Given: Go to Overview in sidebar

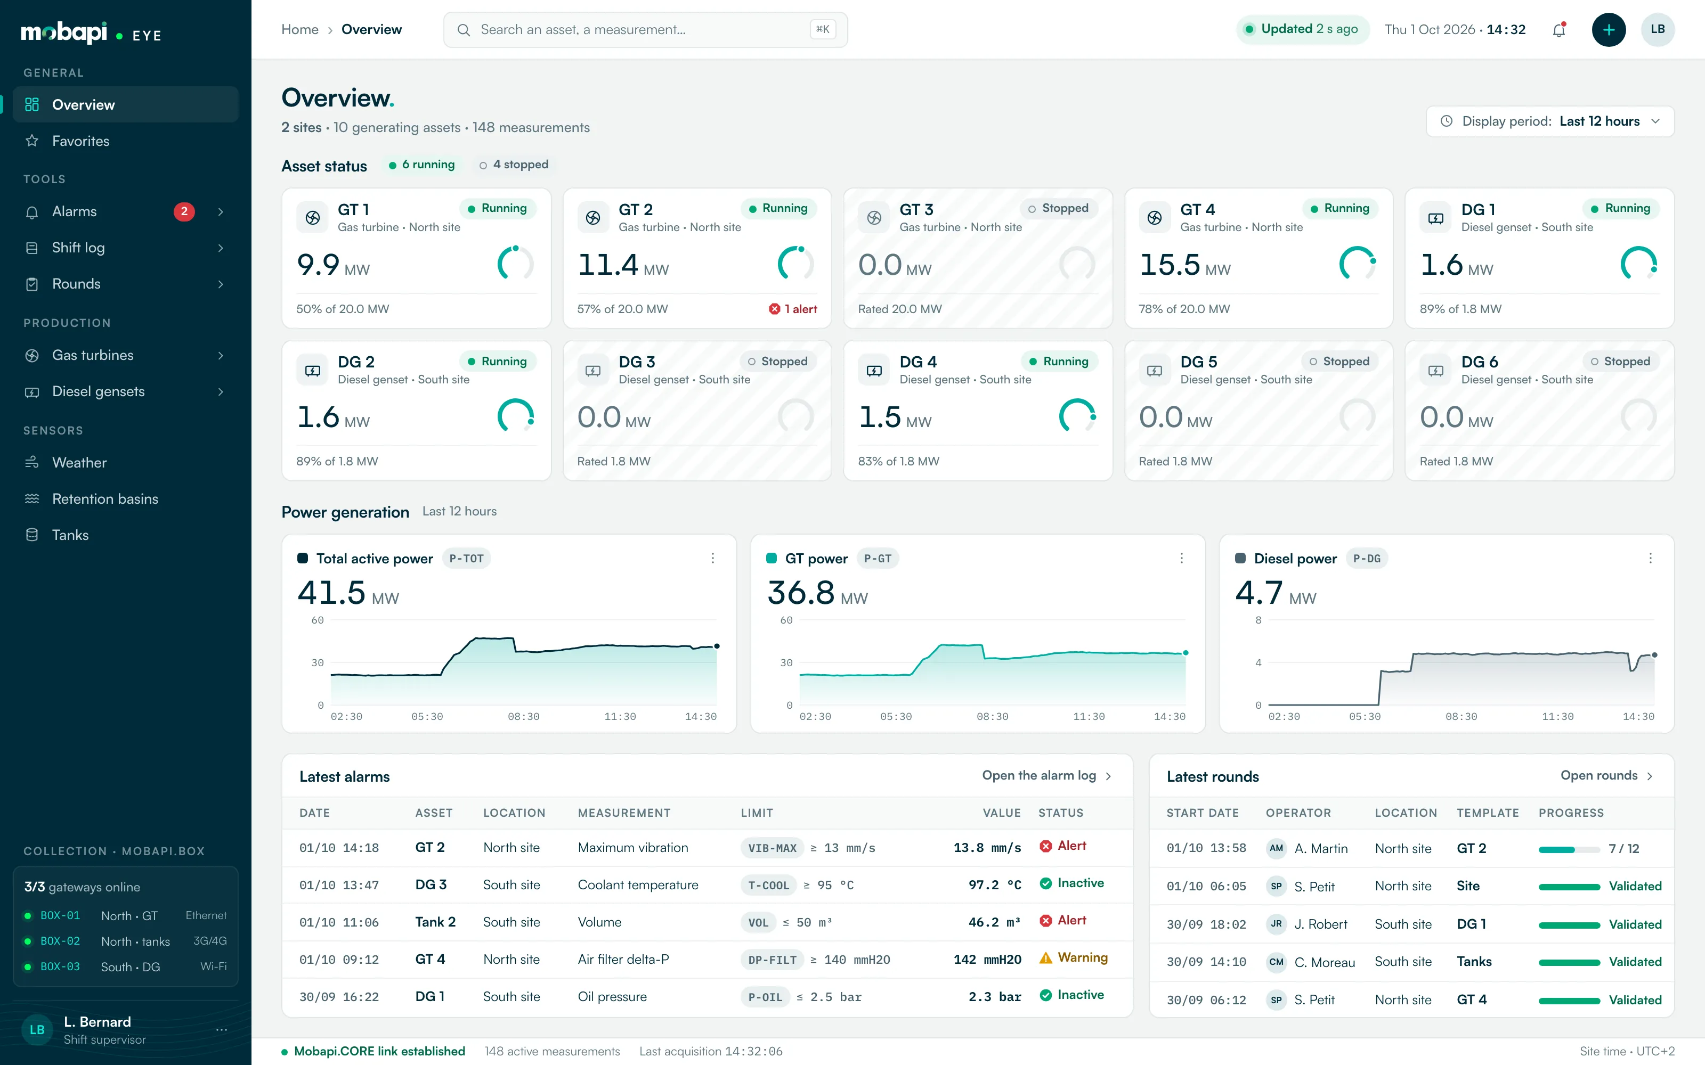Looking at the screenshot, I should click(x=125, y=104).
